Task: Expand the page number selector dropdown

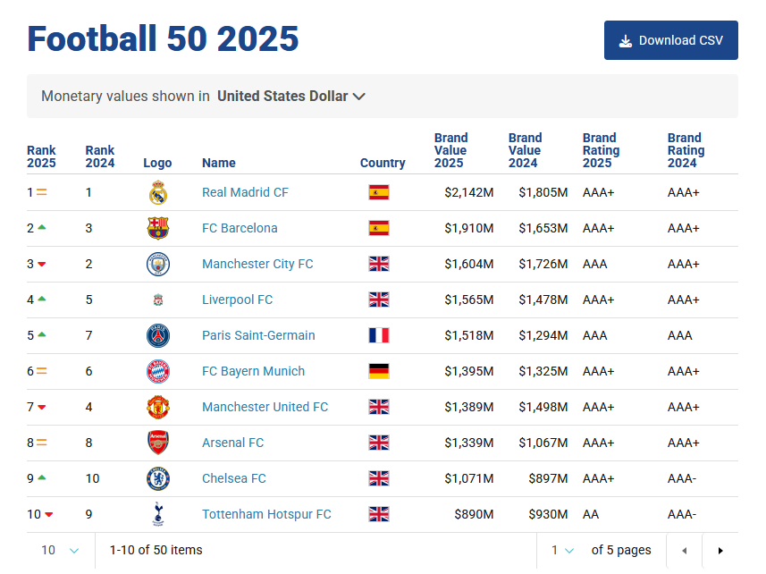Action: (x=562, y=551)
